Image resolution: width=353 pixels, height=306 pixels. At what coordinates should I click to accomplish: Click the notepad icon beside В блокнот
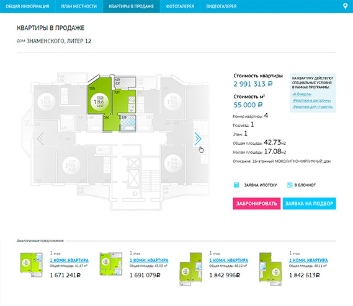click(290, 185)
